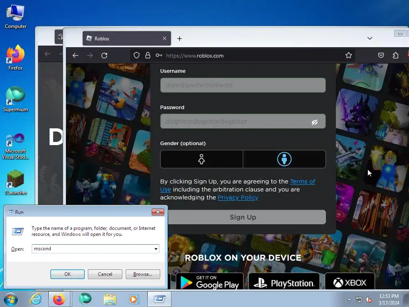This screenshot has width=409, height=307.
Task: Open the PlayStation badge
Action: 284,281
